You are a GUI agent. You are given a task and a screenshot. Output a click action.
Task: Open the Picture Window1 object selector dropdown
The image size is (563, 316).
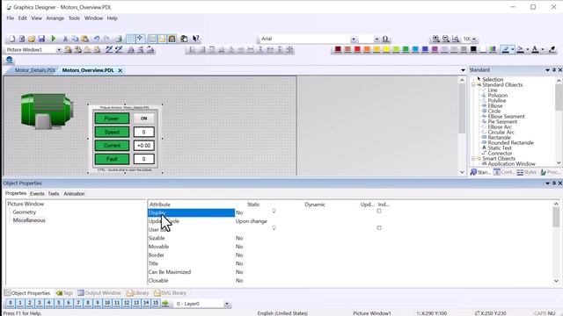pos(59,50)
